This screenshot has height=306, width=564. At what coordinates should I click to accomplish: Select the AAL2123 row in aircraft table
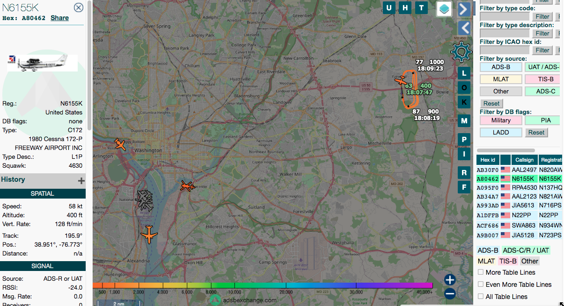coord(520,197)
